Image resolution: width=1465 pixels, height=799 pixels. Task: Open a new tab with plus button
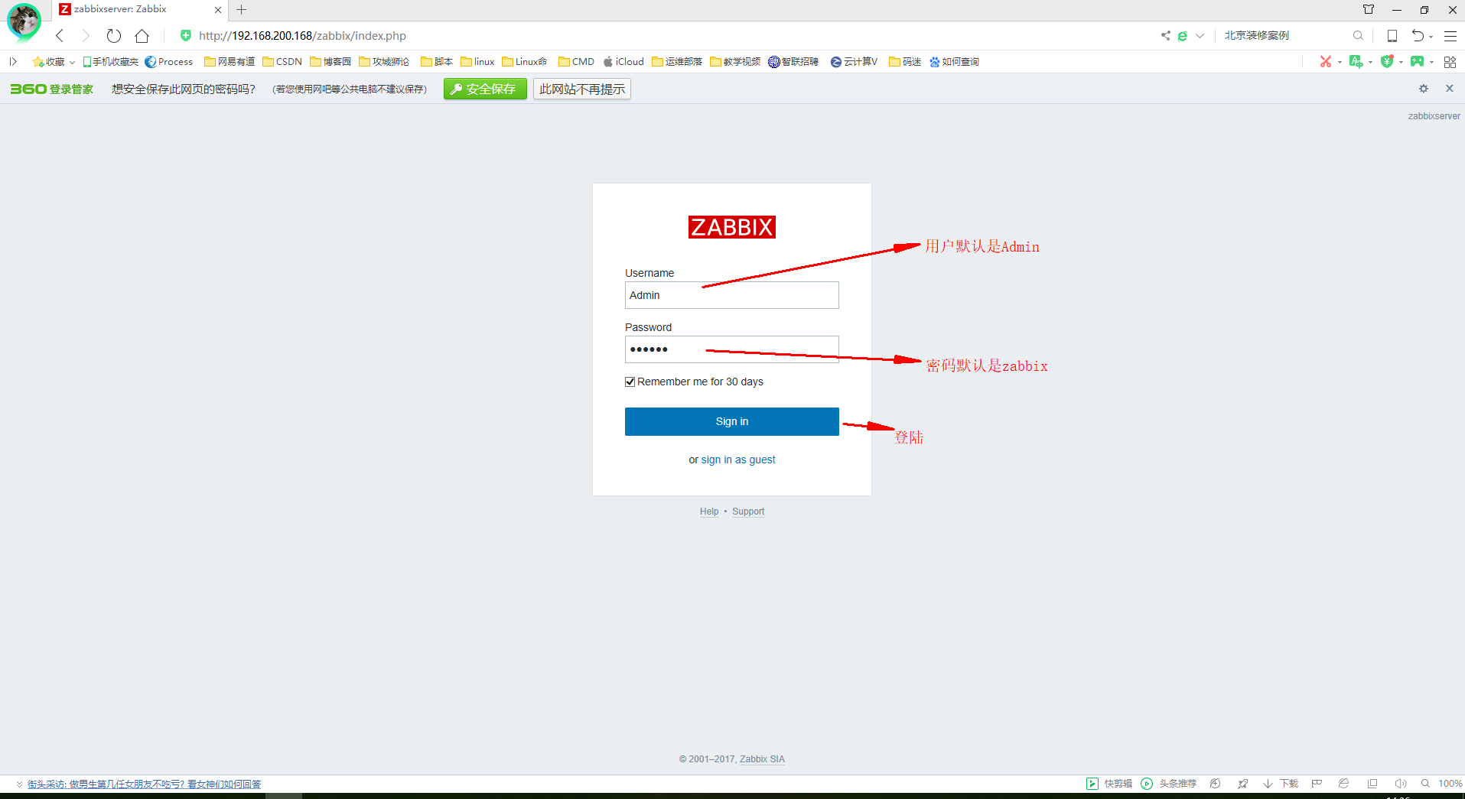click(242, 10)
